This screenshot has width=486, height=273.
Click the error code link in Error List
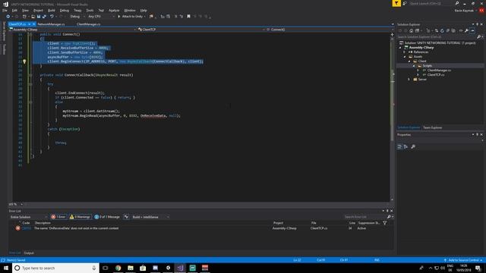click(x=27, y=228)
